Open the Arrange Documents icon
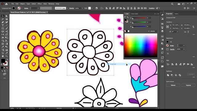 click(x=179, y=4)
